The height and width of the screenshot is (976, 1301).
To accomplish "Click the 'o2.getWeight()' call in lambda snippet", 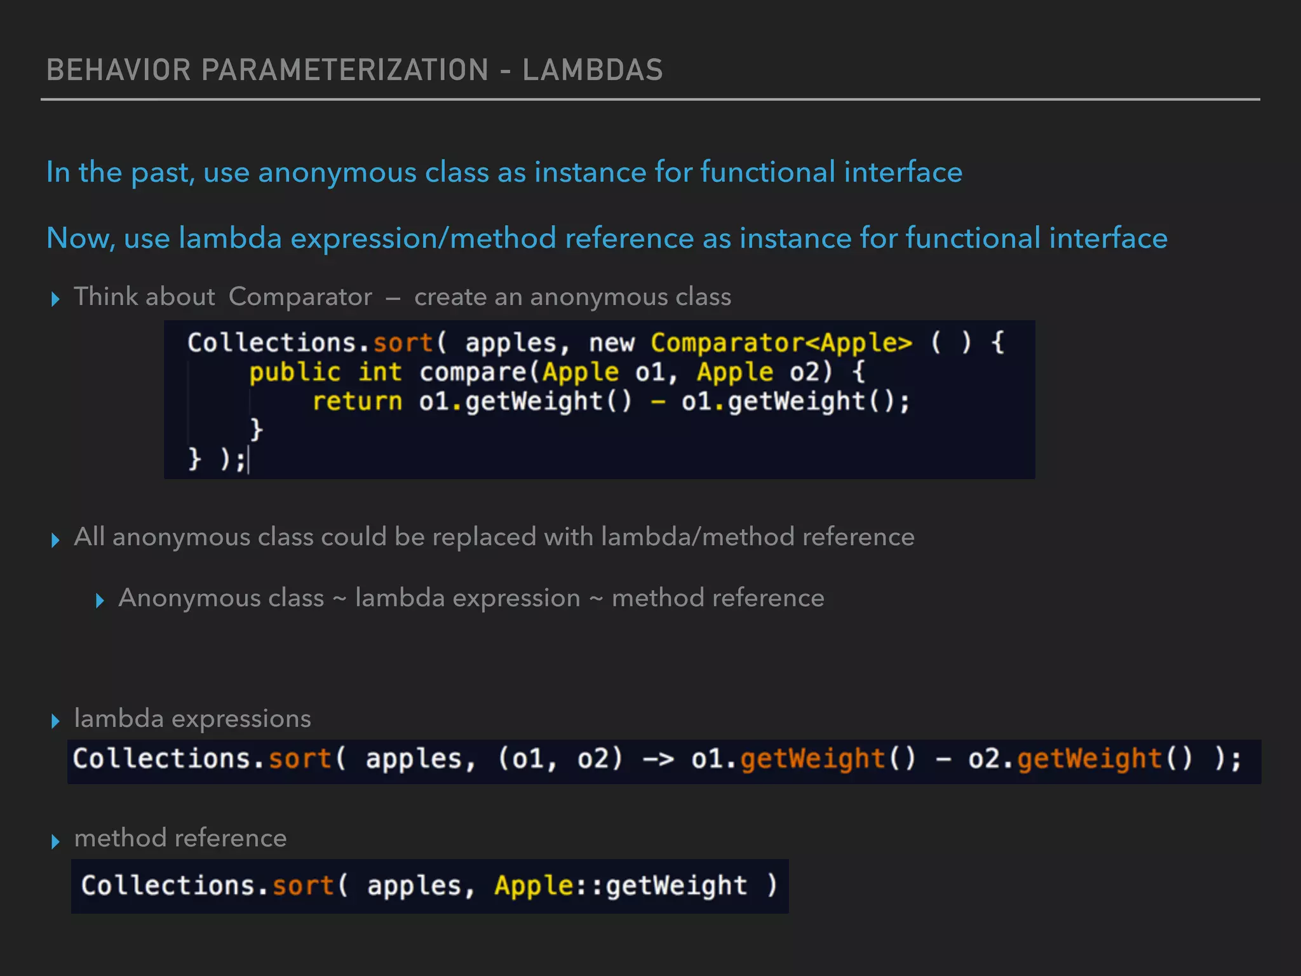I will click(1080, 759).
